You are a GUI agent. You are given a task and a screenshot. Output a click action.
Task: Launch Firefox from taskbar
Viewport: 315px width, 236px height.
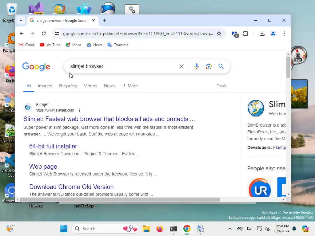(x=160, y=229)
